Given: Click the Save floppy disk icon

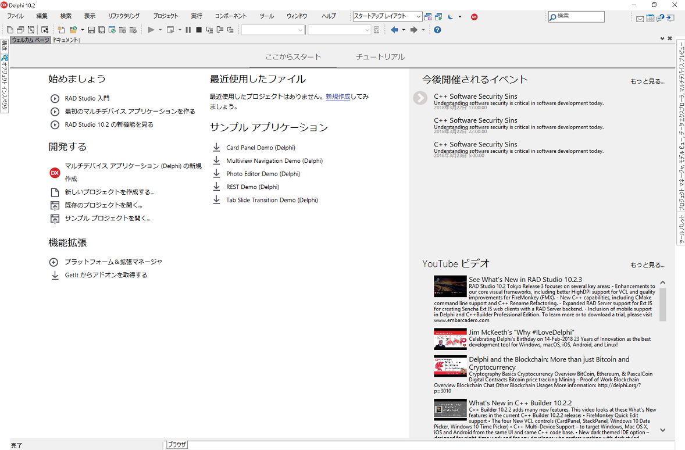Looking at the screenshot, I should [x=91, y=30].
